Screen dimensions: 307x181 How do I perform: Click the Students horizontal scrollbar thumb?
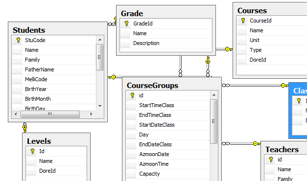[x=50, y=114]
